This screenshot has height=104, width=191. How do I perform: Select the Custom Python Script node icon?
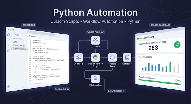[x=95, y=57]
